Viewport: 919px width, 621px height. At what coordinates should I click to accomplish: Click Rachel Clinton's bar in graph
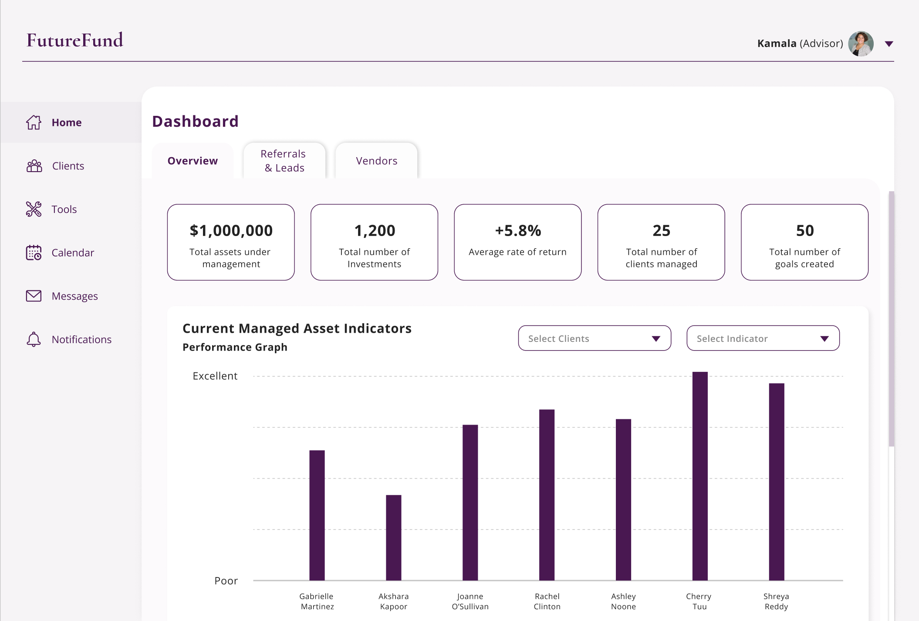547,495
